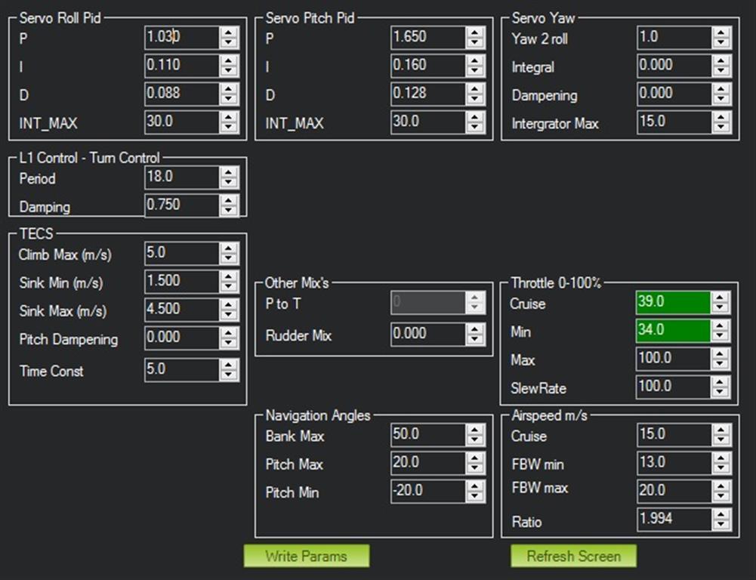Click L1 Control Damping field
756x580 pixels.
[x=182, y=205]
